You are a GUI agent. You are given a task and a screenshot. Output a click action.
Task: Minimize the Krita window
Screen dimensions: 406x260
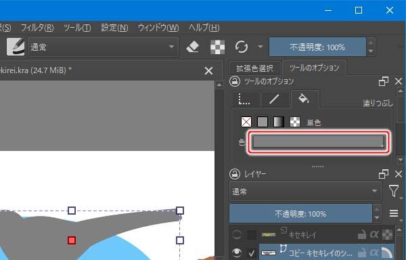coord(328,10)
